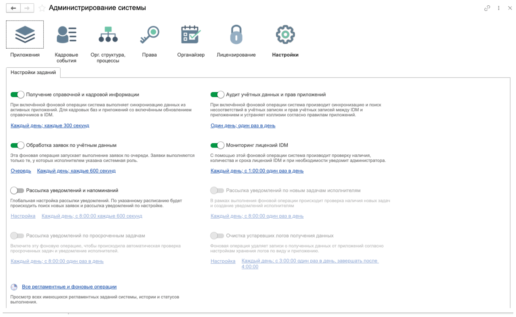
Task: Disable Получение справочной и кадровой информации toggle
Action: (18, 95)
